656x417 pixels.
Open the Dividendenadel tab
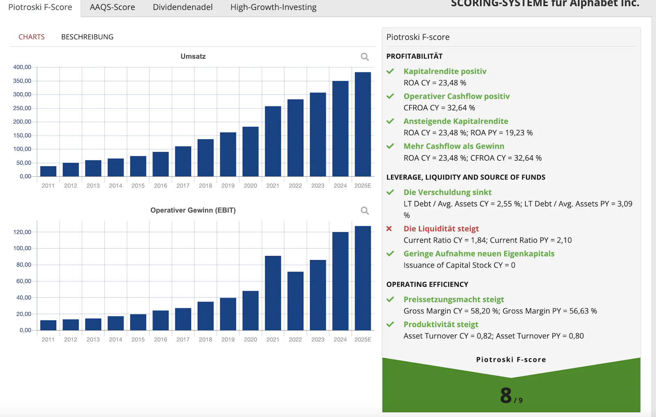click(x=183, y=7)
